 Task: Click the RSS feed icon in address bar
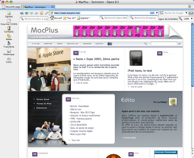pos(152,13)
